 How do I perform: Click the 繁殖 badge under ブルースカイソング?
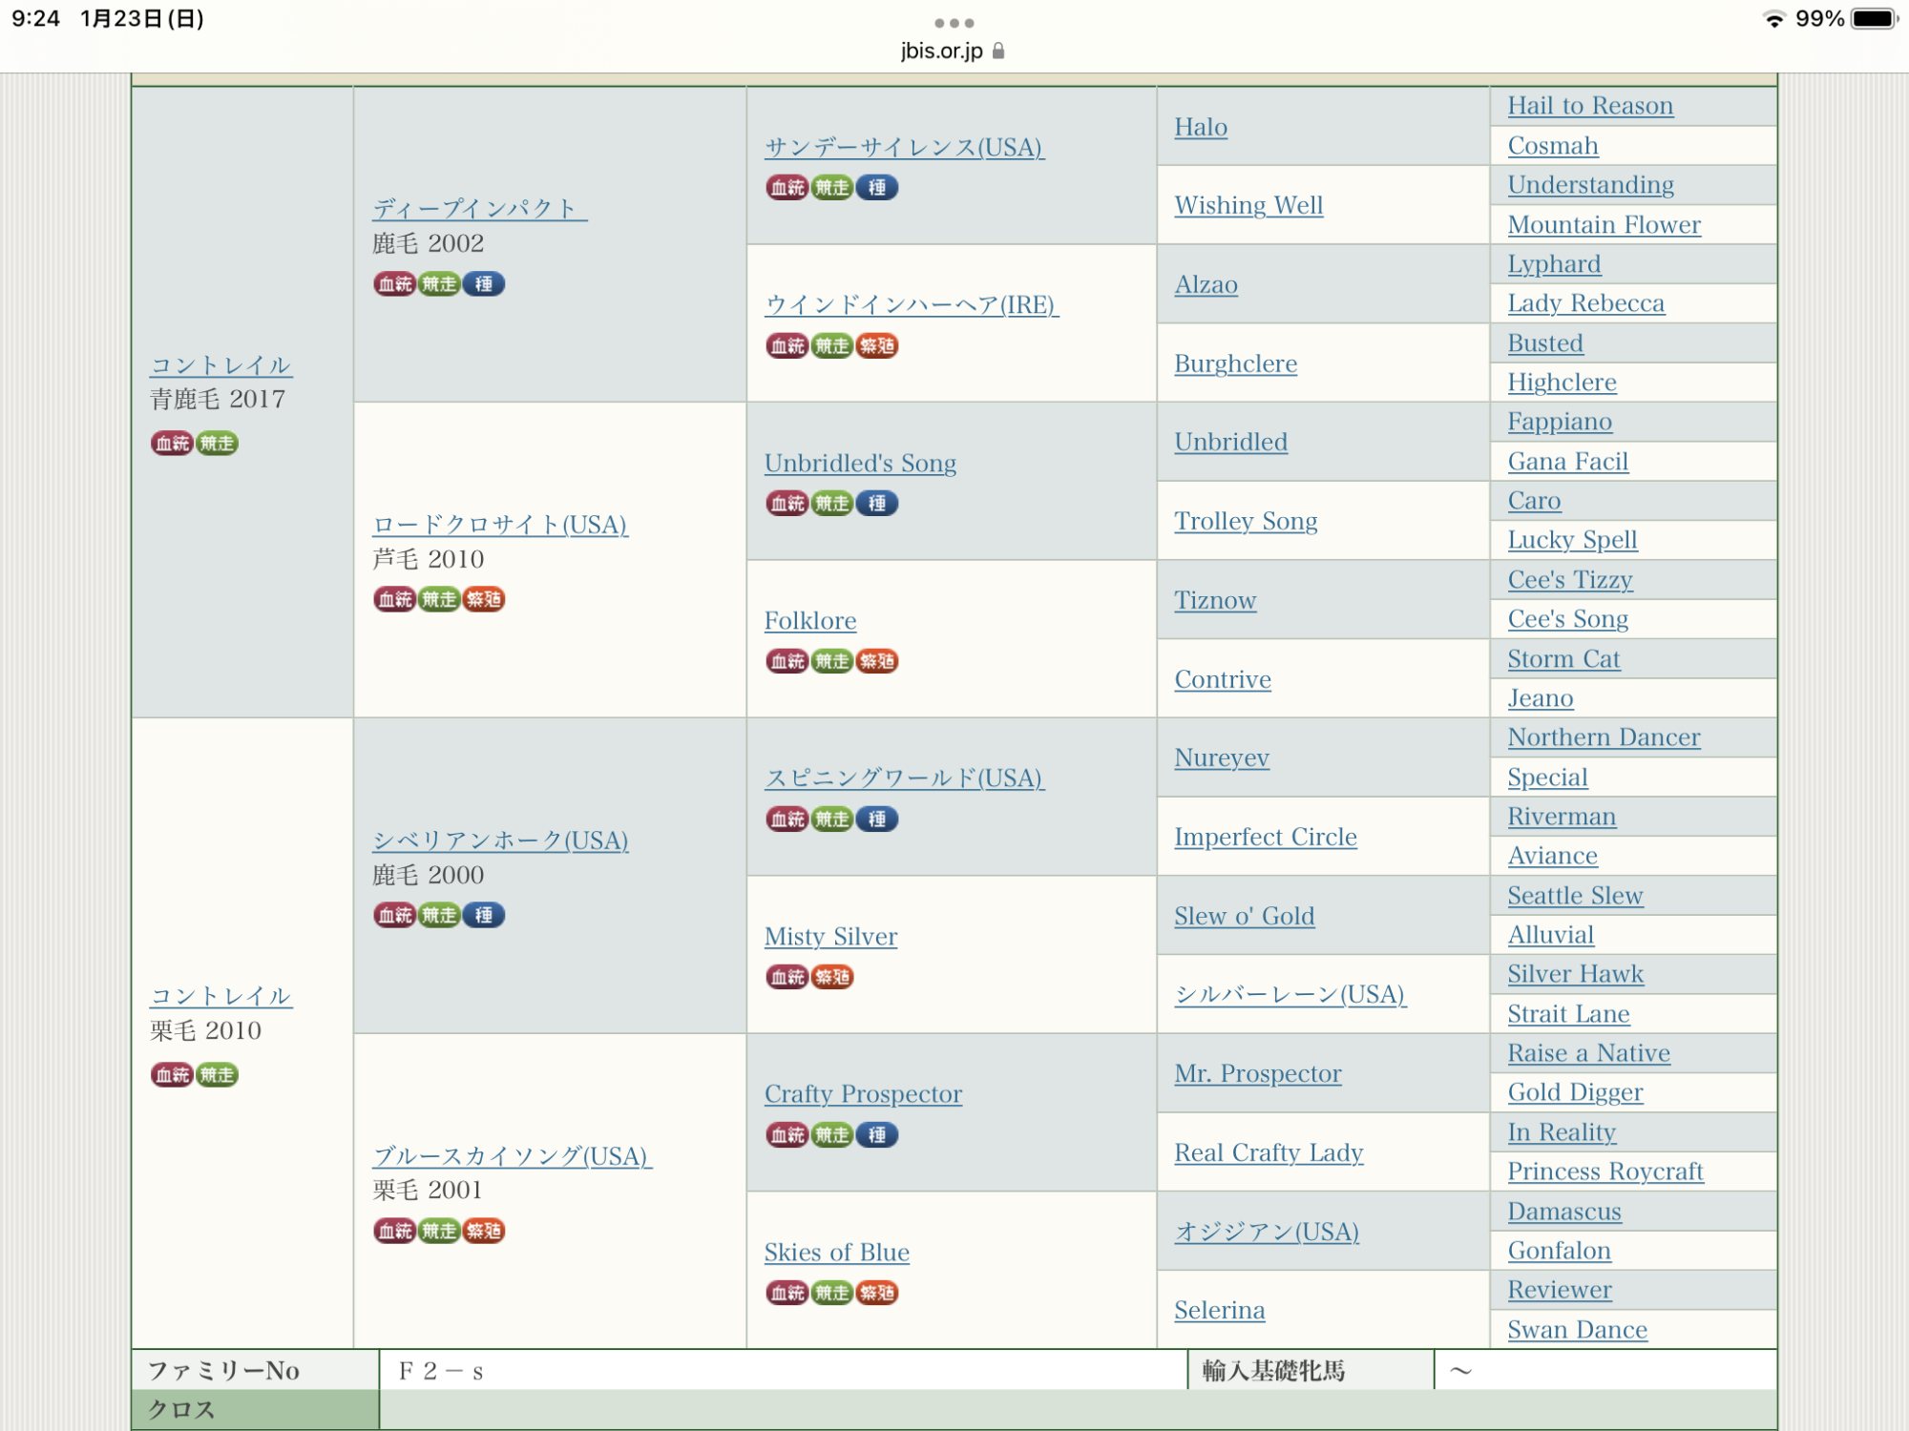484,1231
